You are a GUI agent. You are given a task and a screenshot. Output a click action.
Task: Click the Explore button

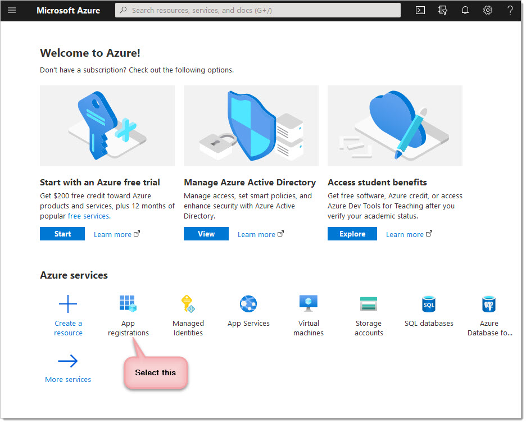point(352,234)
